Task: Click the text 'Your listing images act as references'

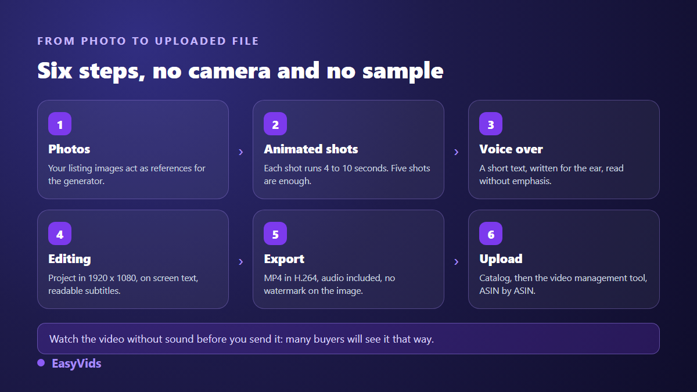Action: coord(119,168)
